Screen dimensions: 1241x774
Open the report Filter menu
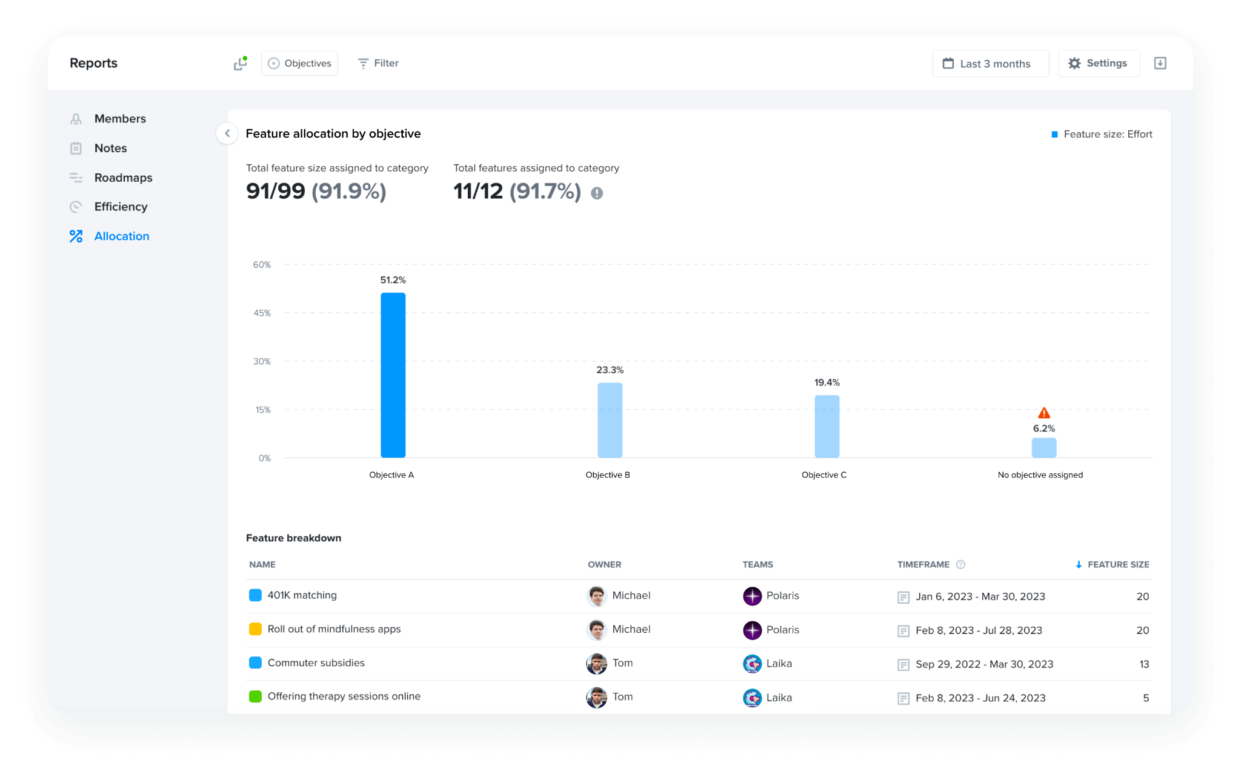pos(378,63)
